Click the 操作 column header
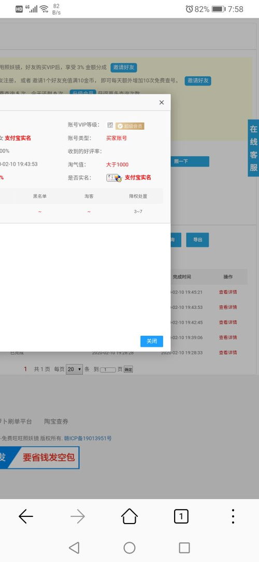The width and height of the screenshot is (259, 562). point(228,277)
